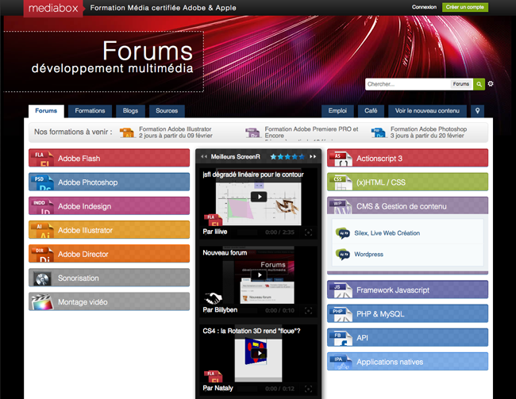Click the Premiere training file icon
The image size is (516, 399).
(253, 132)
